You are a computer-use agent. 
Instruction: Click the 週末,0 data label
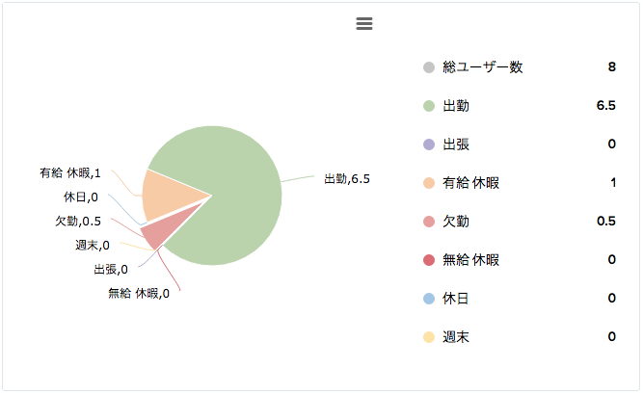pyautogui.click(x=93, y=246)
